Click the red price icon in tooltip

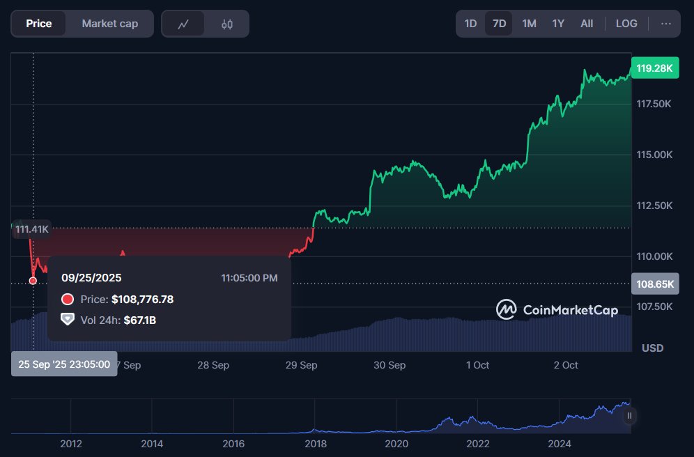(68, 300)
